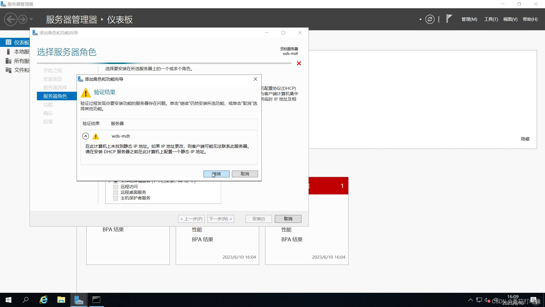The height and width of the screenshot is (307, 545).
Task: Check the 主机保护者服务 role checkbox
Action: pyautogui.click(x=116, y=198)
